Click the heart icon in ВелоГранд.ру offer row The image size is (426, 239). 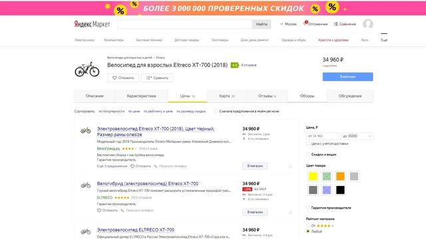click(x=132, y=166)
